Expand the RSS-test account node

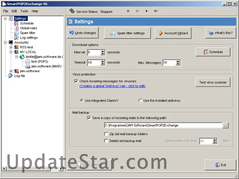(x=11, y=47)
